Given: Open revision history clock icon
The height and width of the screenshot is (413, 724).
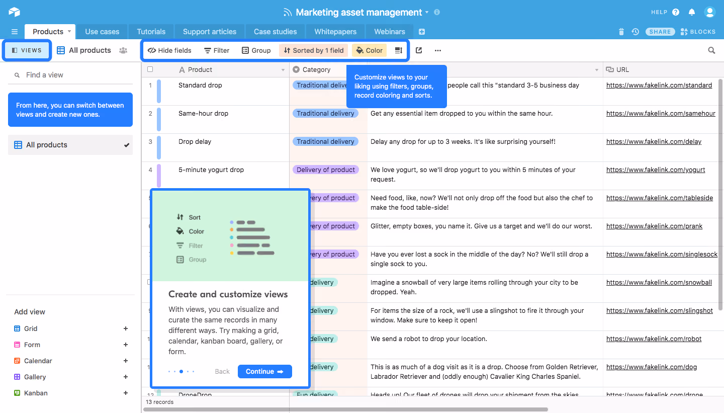Looking at the screenshot, I should 636,32.
